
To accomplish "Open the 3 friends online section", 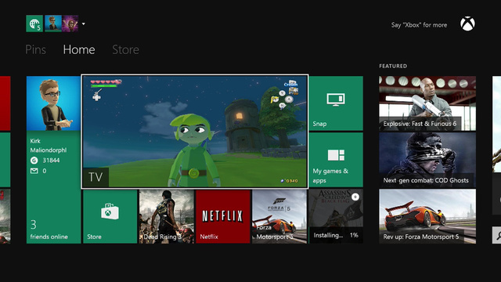I will (x=49, y=230).
